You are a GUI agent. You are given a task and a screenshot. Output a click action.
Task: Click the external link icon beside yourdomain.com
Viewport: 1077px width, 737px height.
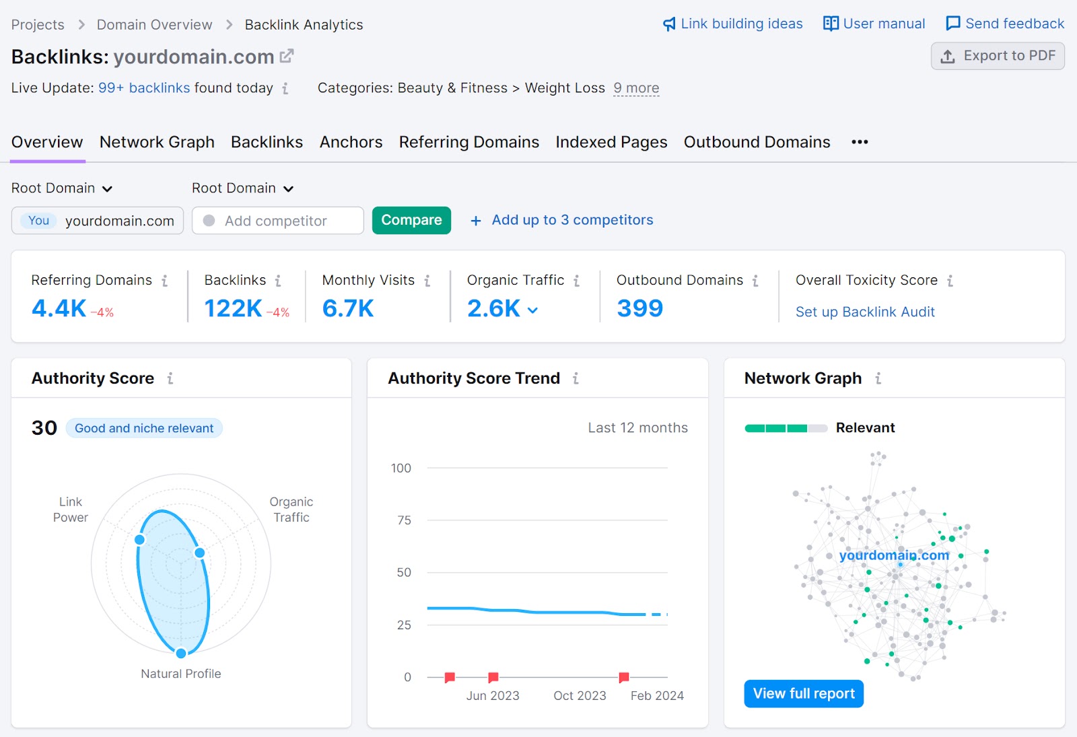[288, 55]
